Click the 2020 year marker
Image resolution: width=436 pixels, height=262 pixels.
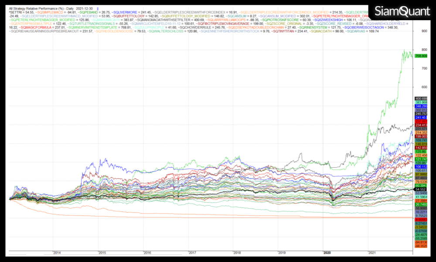tap(327, 253)
